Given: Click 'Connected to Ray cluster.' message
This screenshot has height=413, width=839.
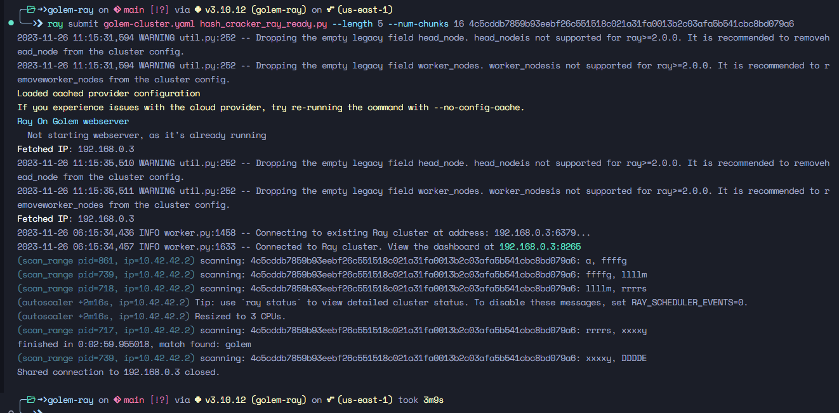Looking at the screenshot, I should (319, 247).
